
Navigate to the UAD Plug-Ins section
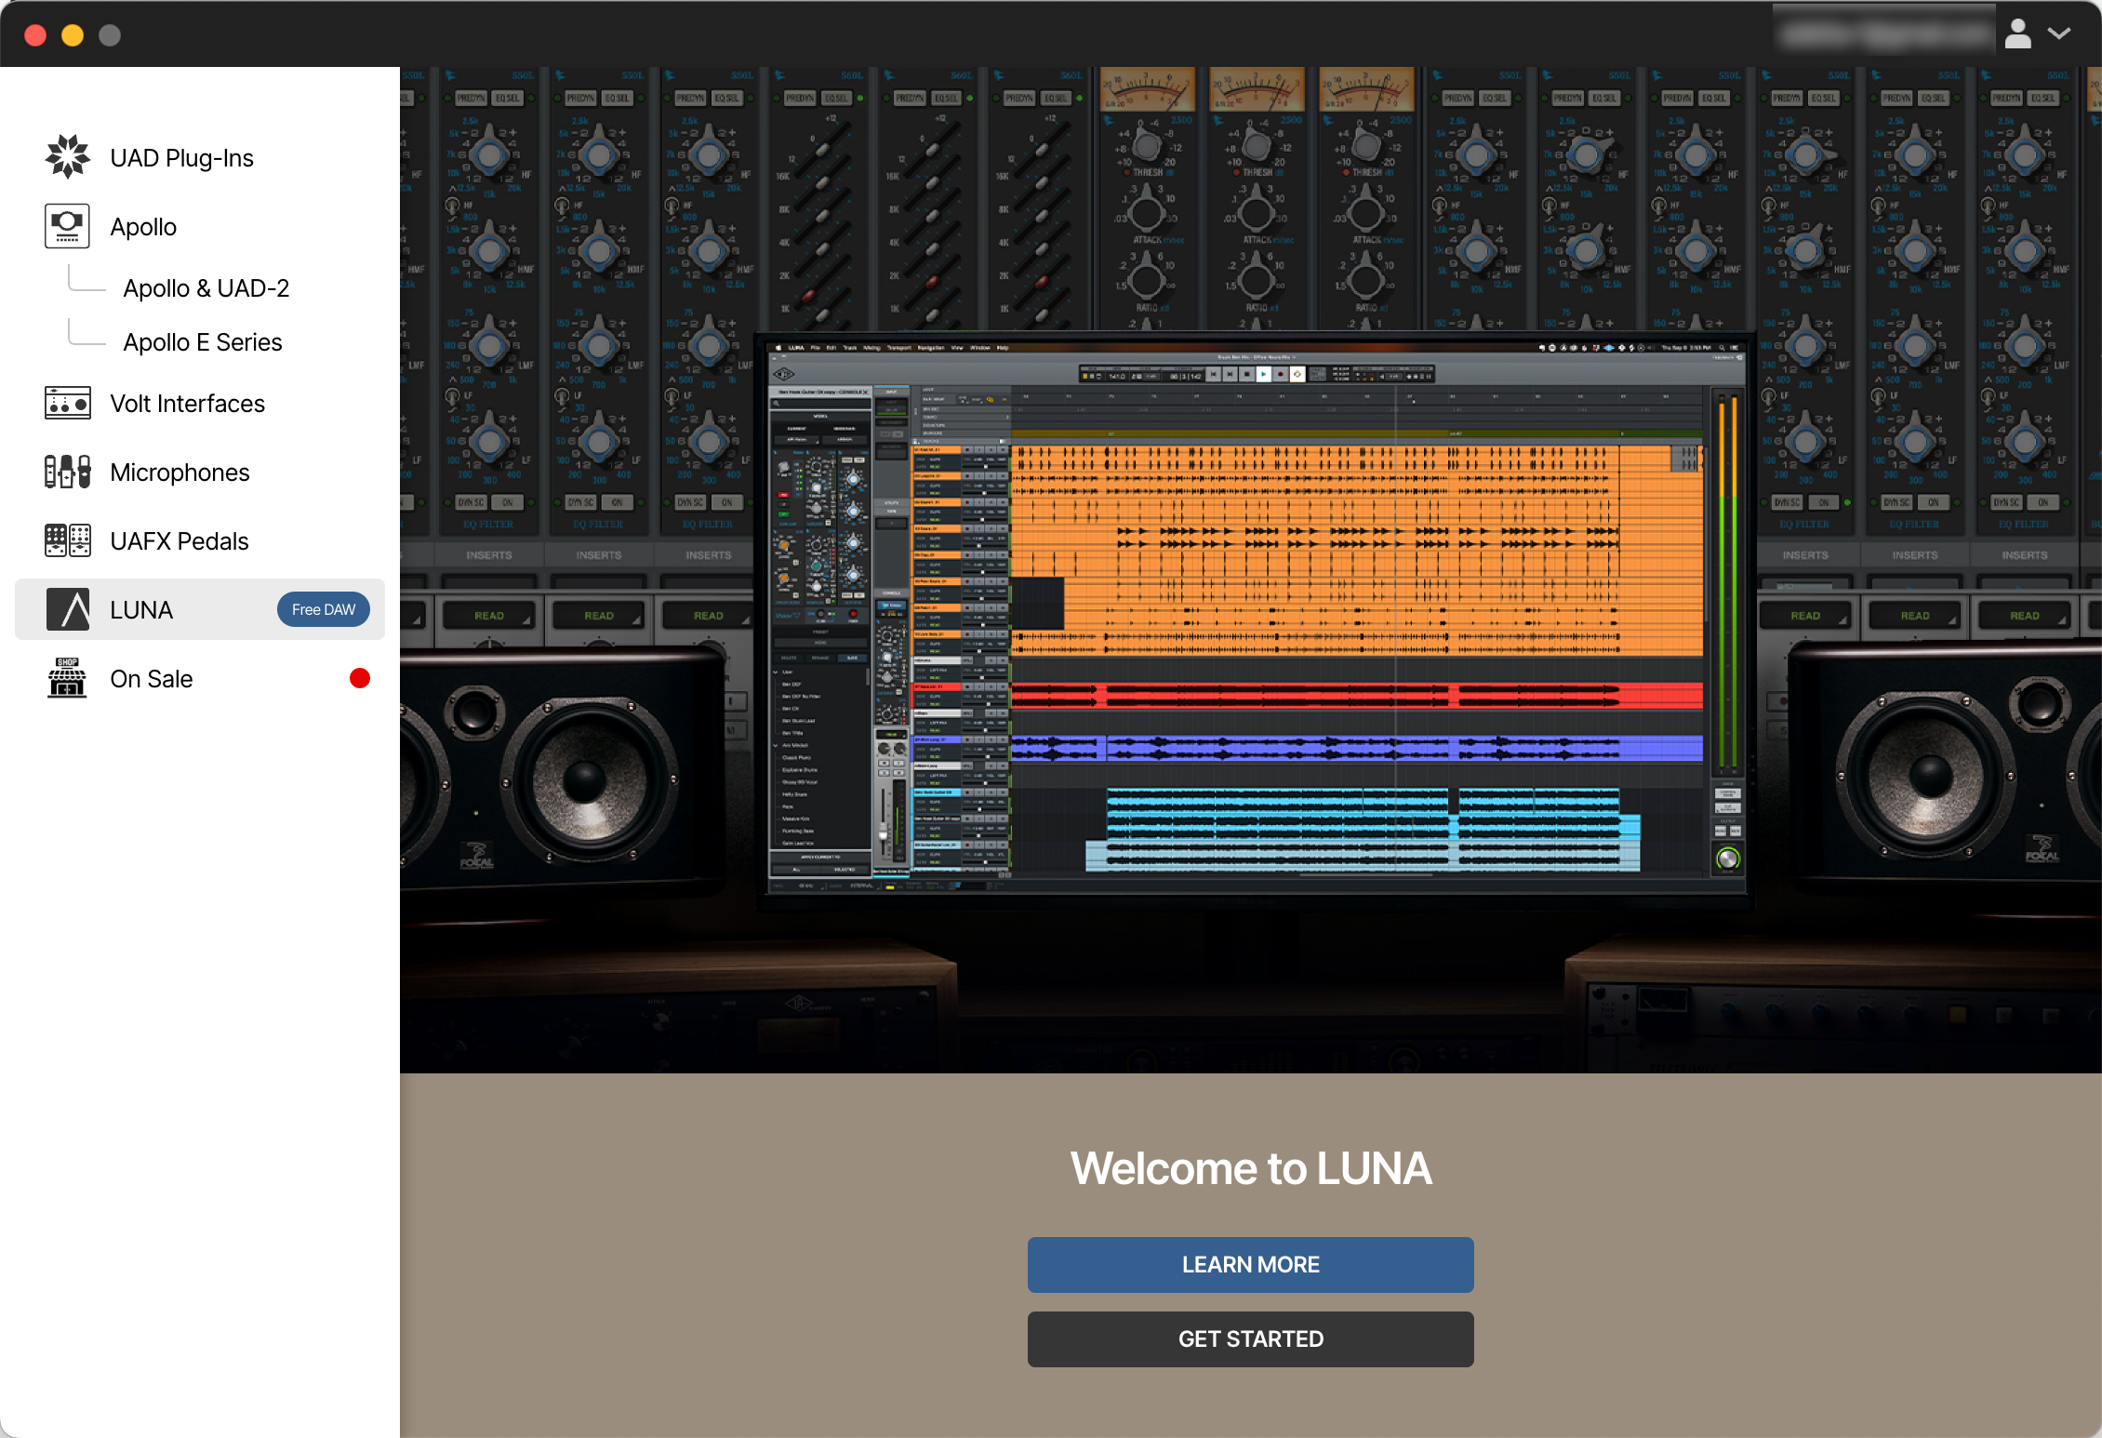(x=181, y=156)
